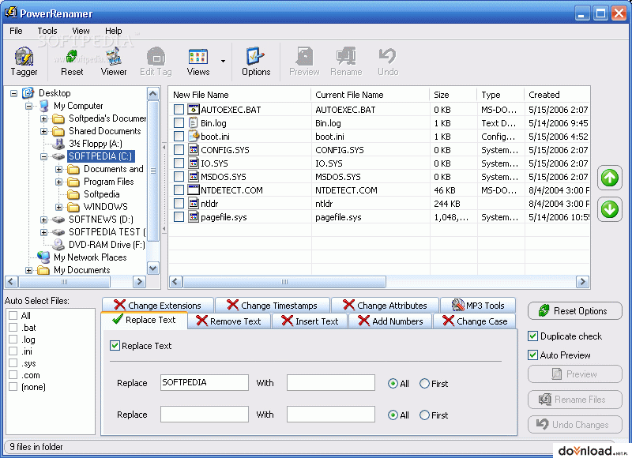Open the Views dropdown arrow
632x458 pixels.
click(223, 62)
